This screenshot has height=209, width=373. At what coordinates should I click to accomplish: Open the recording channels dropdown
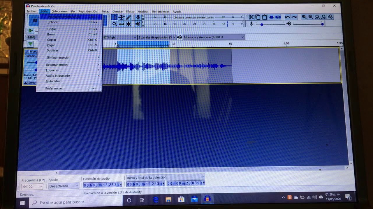tap(157, 37)
